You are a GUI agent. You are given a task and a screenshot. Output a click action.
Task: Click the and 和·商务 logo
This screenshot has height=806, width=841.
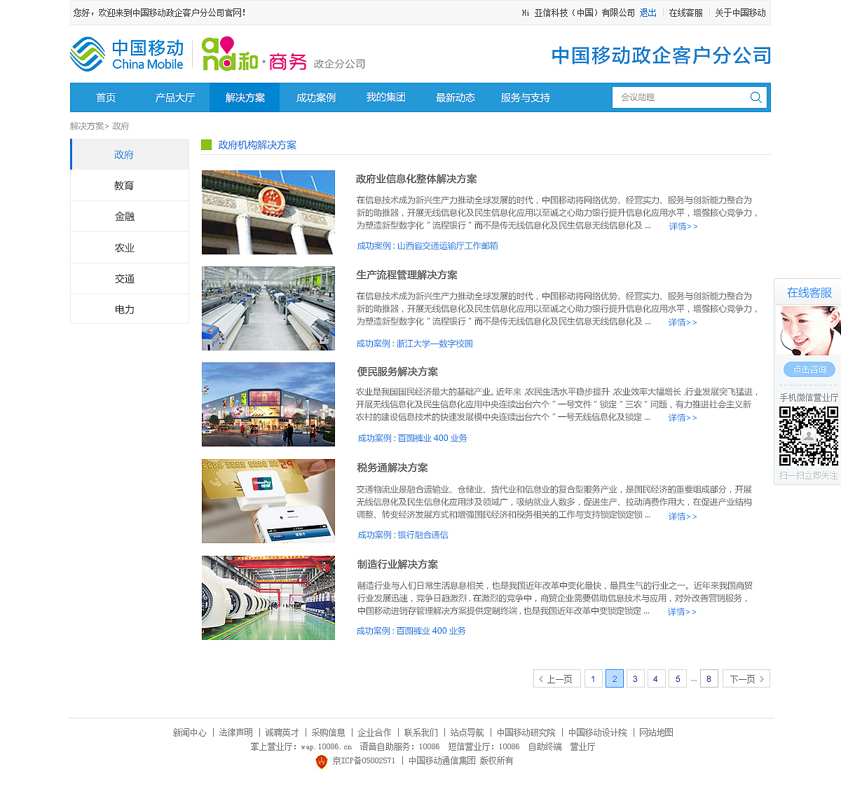coord(254,54)
